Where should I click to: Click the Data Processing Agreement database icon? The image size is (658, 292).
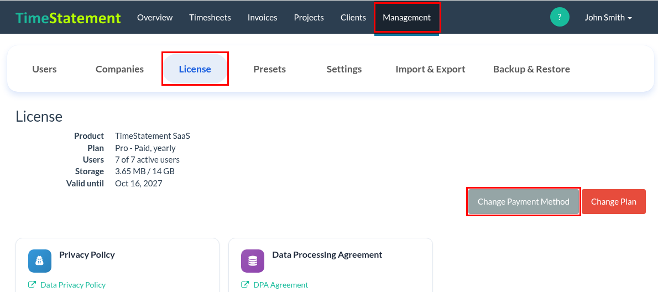253,261
